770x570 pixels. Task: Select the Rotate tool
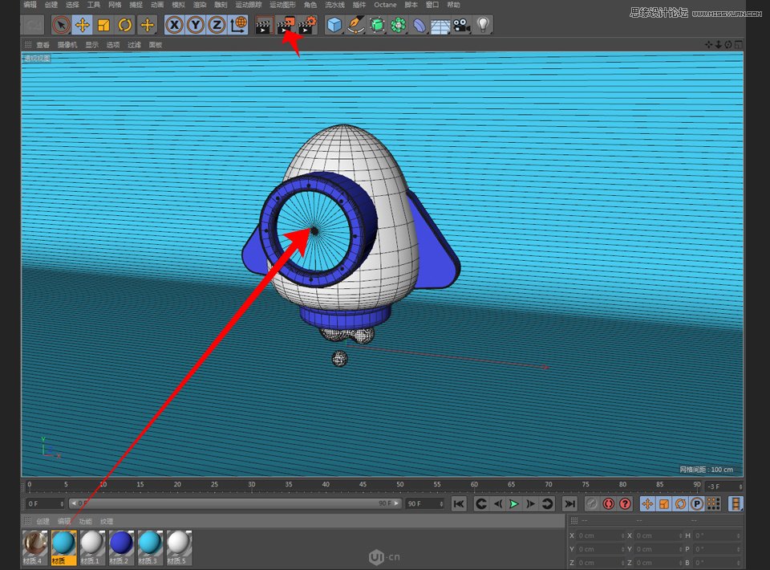coord(125,25)
